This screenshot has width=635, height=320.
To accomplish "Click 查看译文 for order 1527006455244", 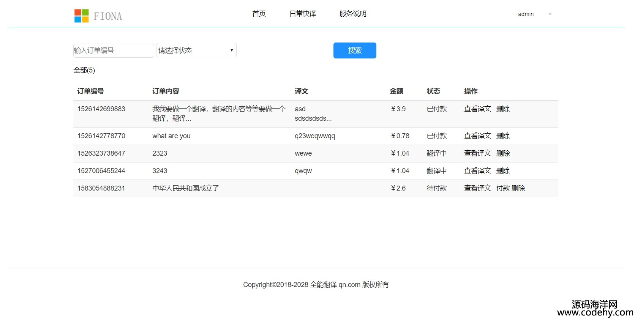I will (x=477, y=171).
